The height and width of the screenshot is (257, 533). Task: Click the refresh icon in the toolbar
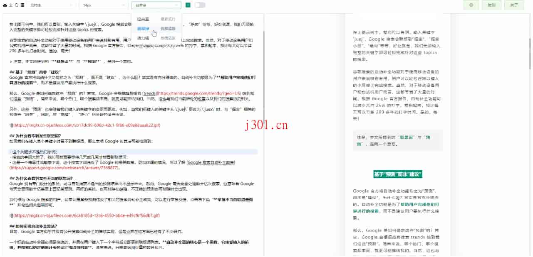coord(16,5)
